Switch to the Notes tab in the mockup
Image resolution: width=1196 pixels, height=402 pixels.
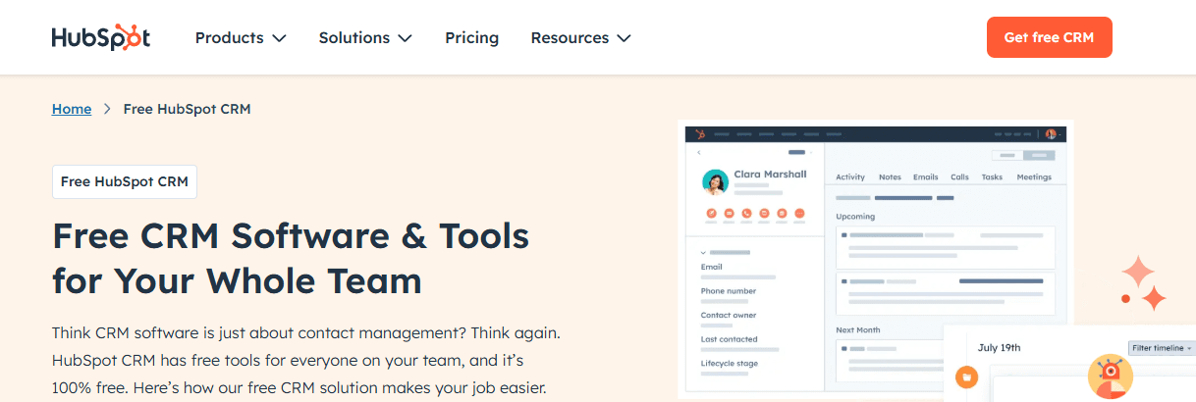[890, 177]
